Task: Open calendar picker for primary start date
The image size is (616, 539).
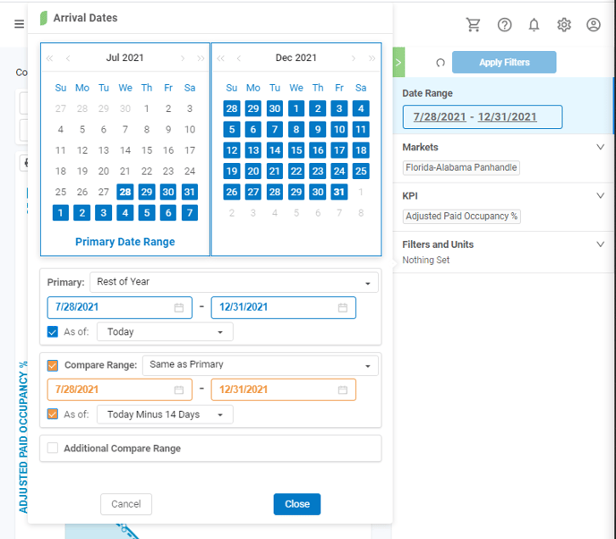Action: point(179,308)
